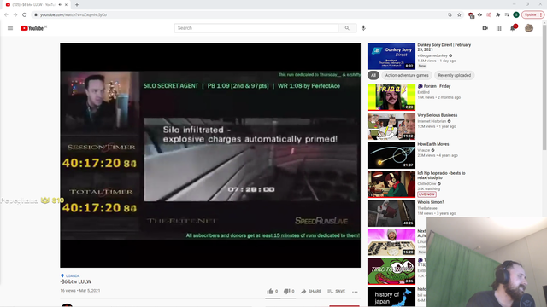The image size is (547, 307).
Task: Open Dunkey Sony Direct video thumbnail
Action: 391,56
